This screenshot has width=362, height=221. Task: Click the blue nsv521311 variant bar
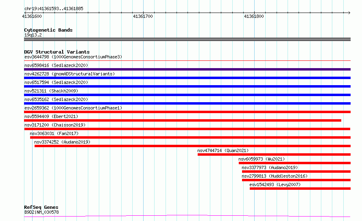pos(187,95)
